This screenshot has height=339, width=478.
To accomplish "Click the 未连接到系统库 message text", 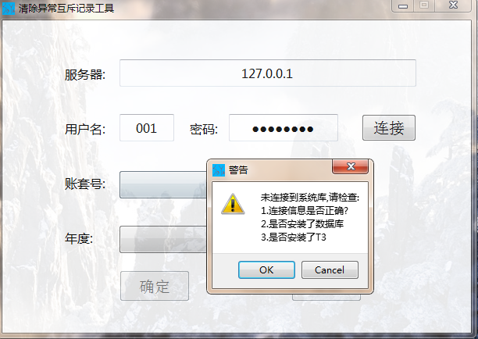I will click(310, 198).
